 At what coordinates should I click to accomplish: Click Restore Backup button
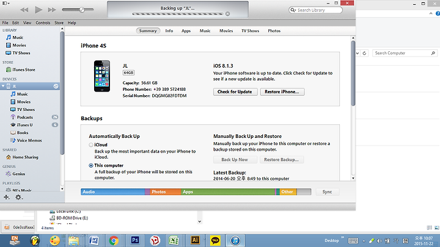tap(282, 160)
